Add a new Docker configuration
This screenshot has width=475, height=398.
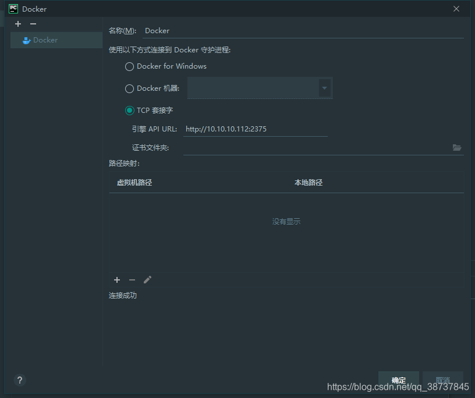tap(18, 24)
